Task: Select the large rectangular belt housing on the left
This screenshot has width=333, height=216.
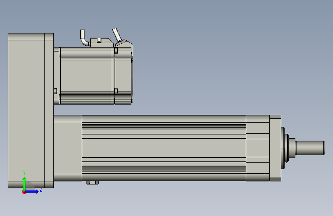Action: 31,111
